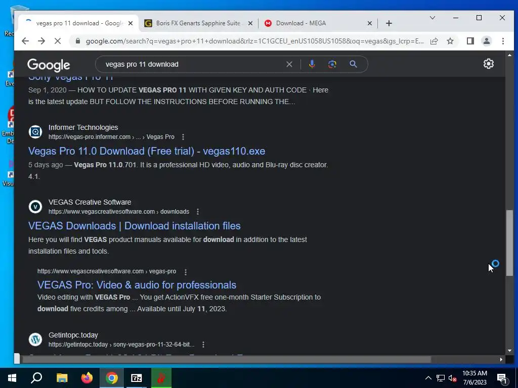The height and width of the screenshot is (388, 518).
Task: Go forward with the Chrome forward arrow
Action: 41,41
